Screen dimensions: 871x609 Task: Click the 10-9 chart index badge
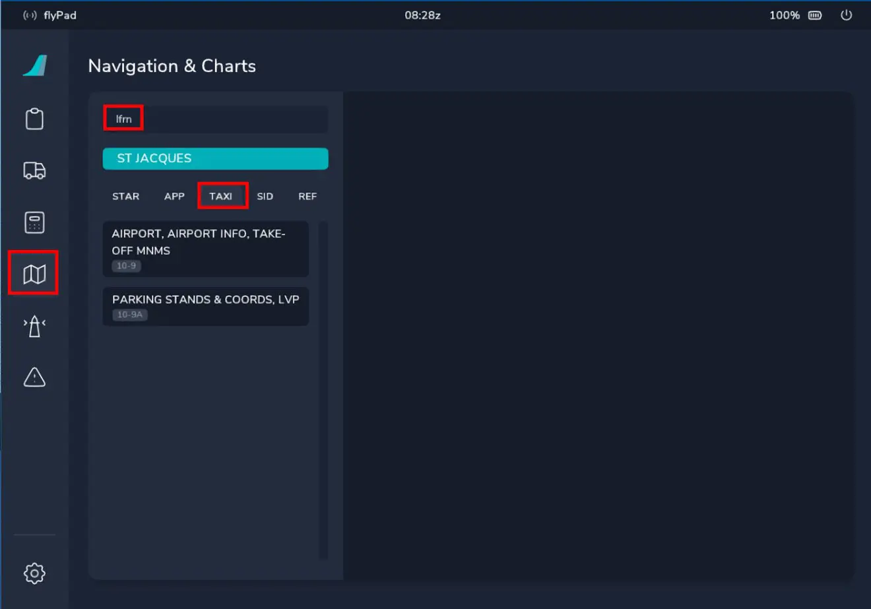tap(126, 266)
